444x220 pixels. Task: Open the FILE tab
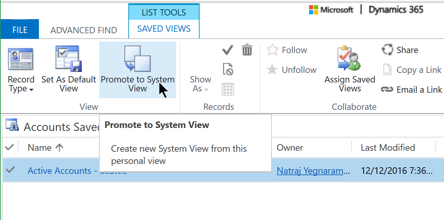(20, 30)
